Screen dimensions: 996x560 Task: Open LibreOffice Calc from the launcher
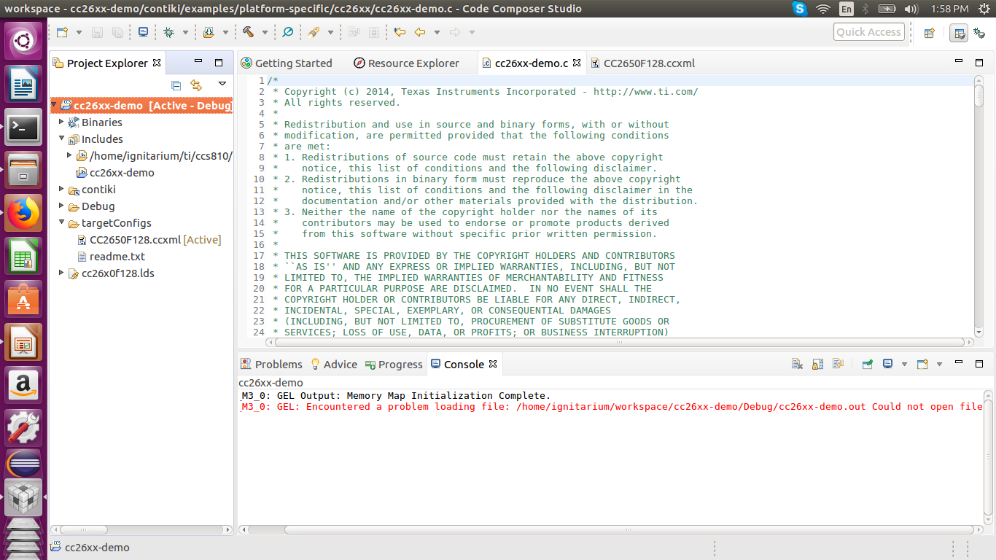pos(24,257)
